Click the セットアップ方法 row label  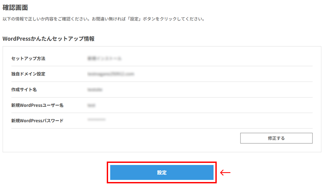click(28, 58)
